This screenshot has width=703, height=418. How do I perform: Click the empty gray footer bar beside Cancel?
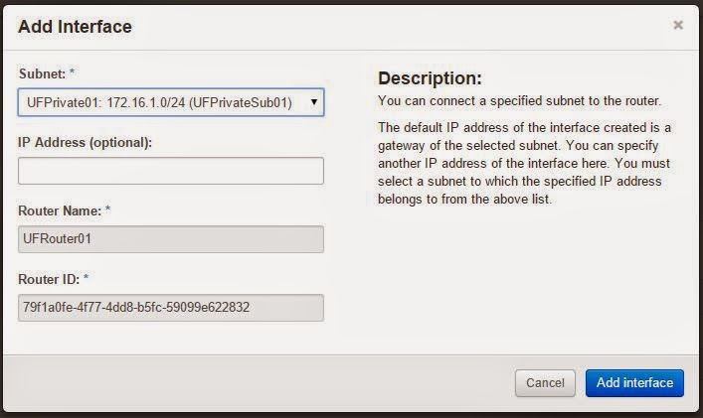click(259, 383)
